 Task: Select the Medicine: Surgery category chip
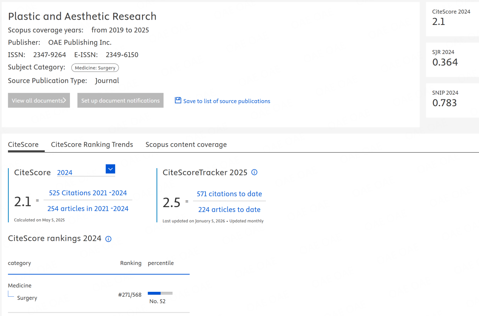tap(95, 68)
